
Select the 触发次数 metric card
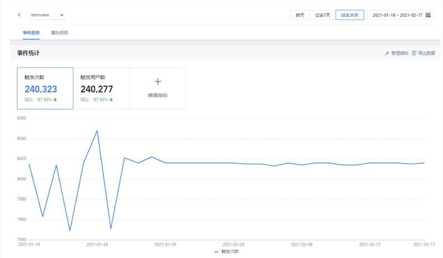(45, 88)
